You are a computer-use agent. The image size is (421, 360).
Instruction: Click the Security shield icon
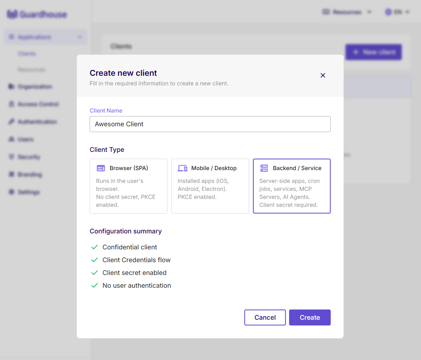[x=12, y=157]
